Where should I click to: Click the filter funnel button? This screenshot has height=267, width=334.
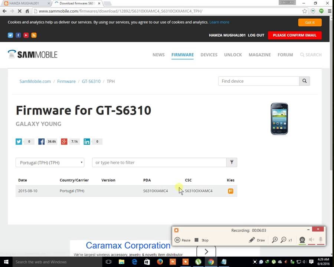click(x=232, y=162)
